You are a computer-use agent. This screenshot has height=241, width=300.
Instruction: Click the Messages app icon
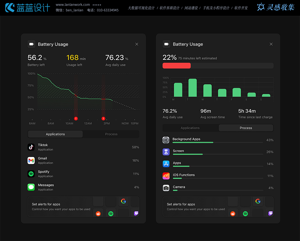31,187
